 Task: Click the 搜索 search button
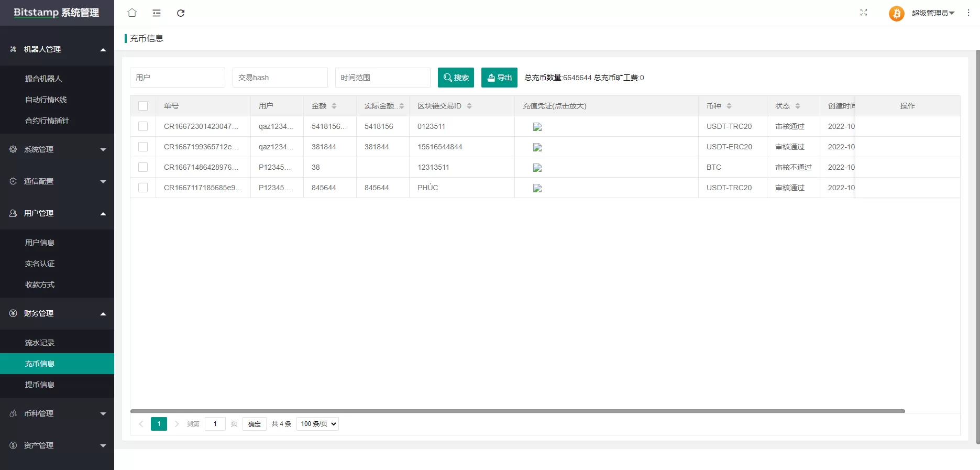456,78
